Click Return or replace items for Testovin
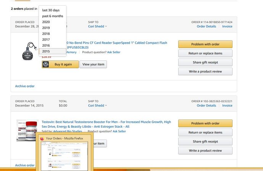Image resolution: width=263 pixels, height=171 pixels. pos(205,132)
